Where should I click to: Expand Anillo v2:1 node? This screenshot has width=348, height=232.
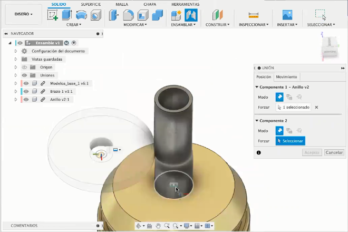(x=16, y=100)
